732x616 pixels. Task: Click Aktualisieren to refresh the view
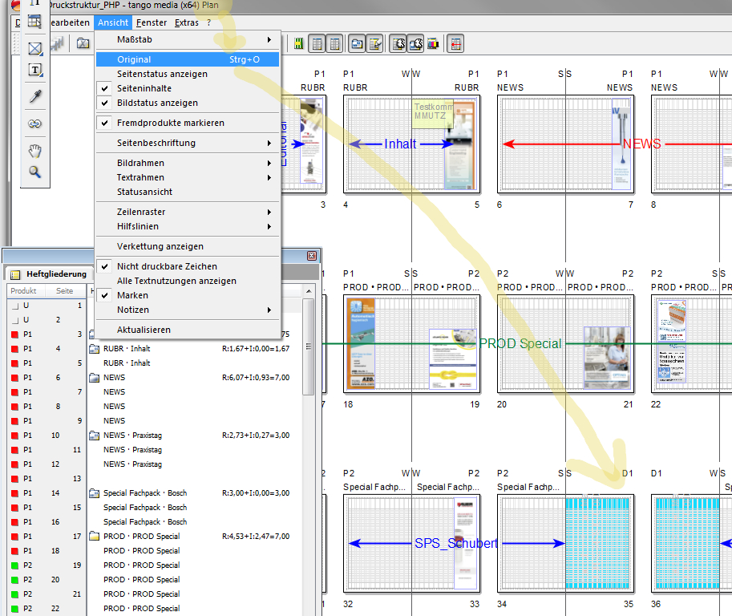click(x=144, y=330)
